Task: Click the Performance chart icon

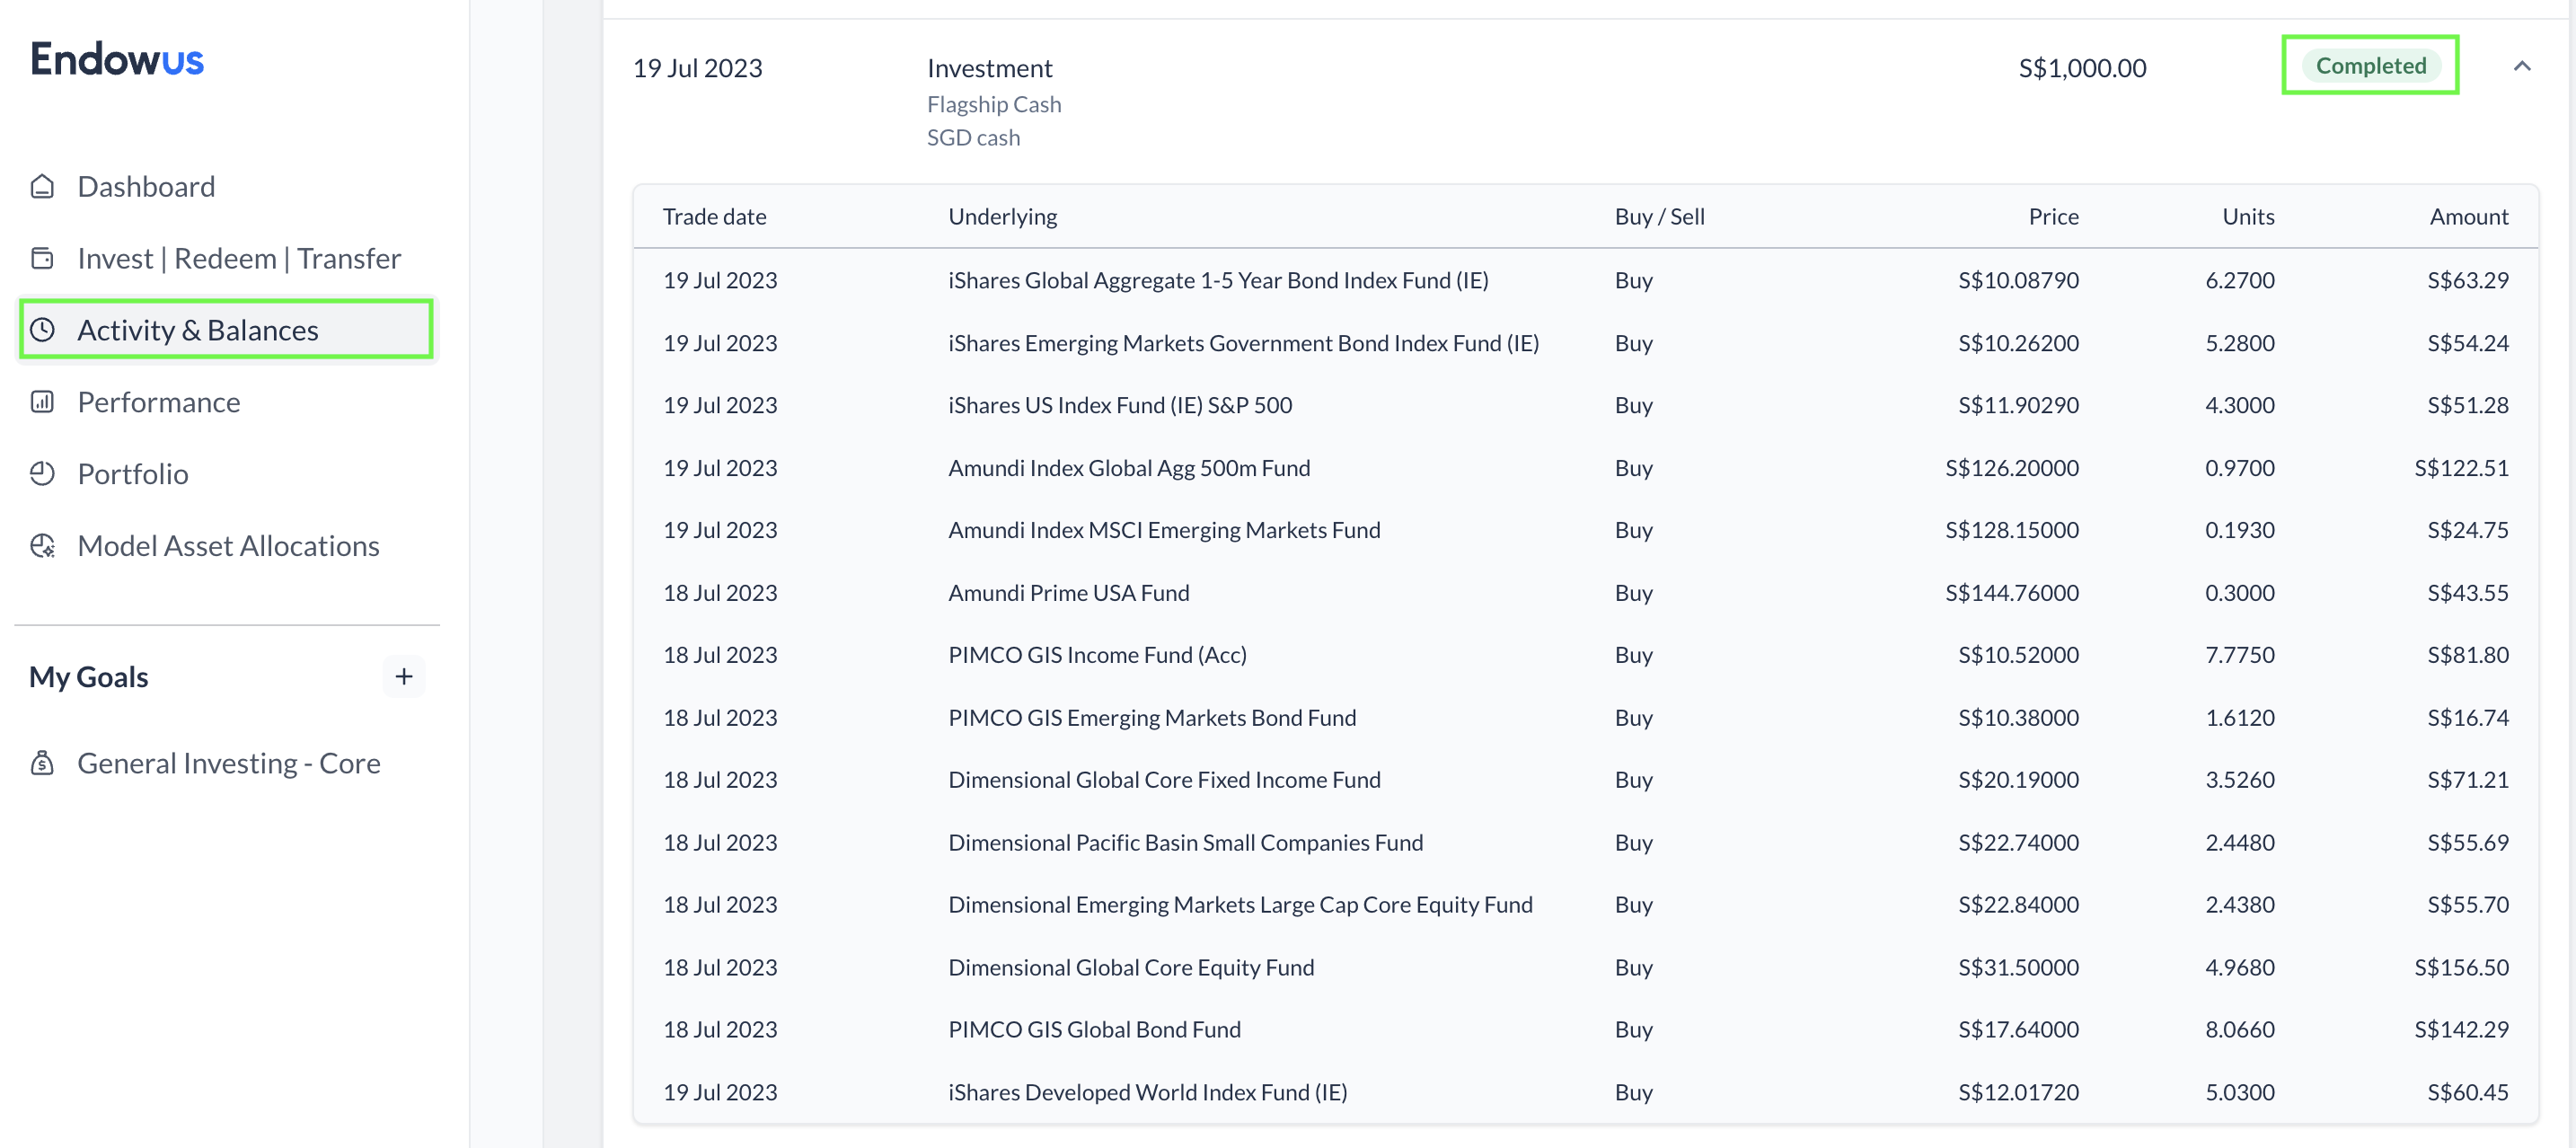Action: (x=42, y=402)
